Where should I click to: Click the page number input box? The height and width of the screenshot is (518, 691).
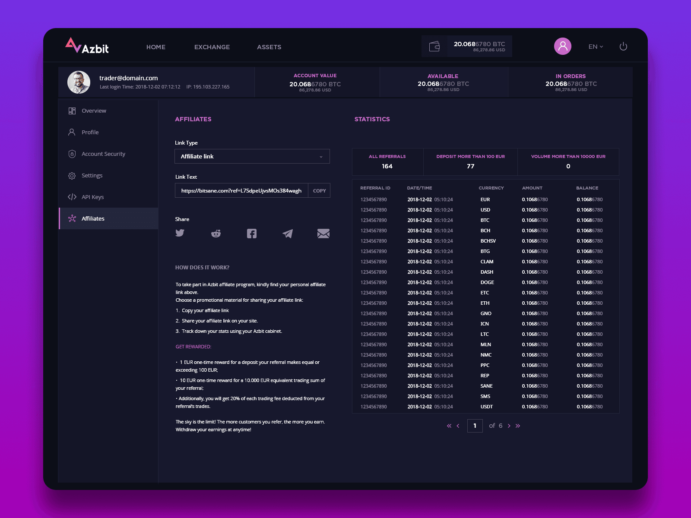[x=475, y=426]
